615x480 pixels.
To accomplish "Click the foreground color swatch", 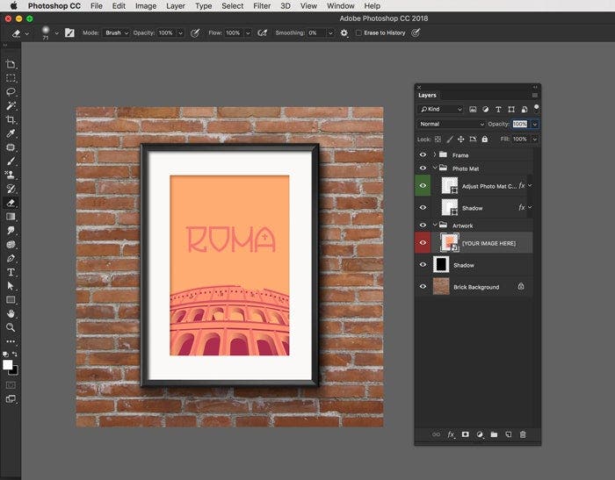I will 8,364.
